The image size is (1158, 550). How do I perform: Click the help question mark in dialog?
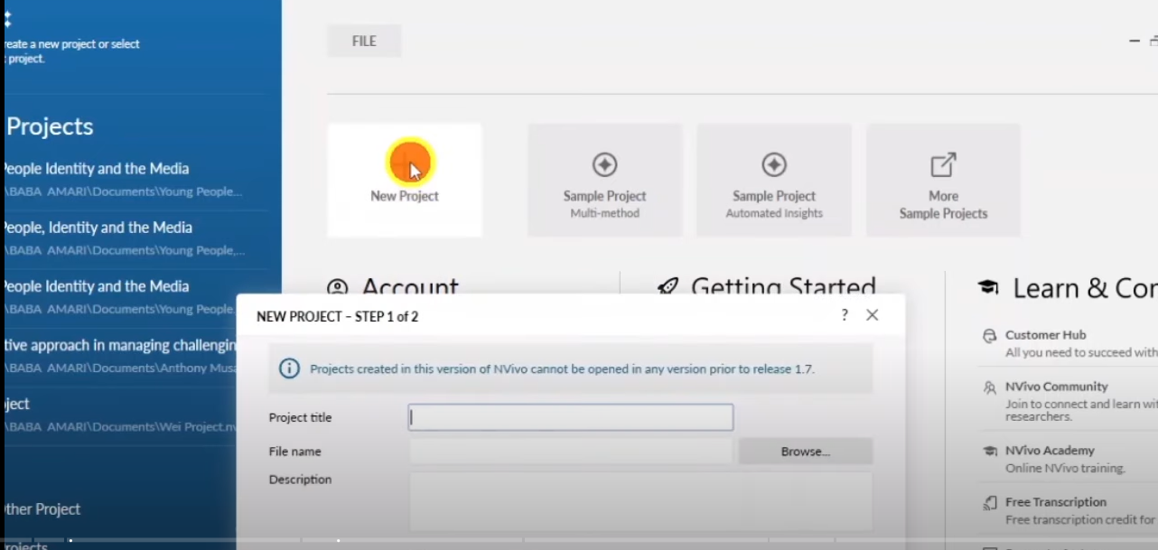pyautogui.click(x=845, y=315)
